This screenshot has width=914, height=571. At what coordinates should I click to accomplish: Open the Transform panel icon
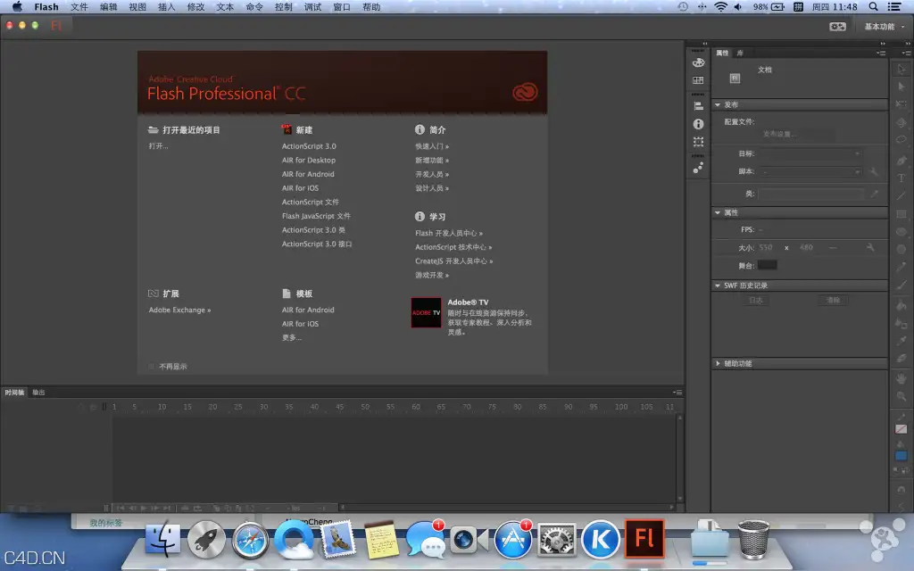coord(698,142)
